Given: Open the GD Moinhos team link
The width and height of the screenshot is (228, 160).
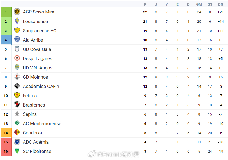Looking at the screenshot, I should tap(35, 77).
